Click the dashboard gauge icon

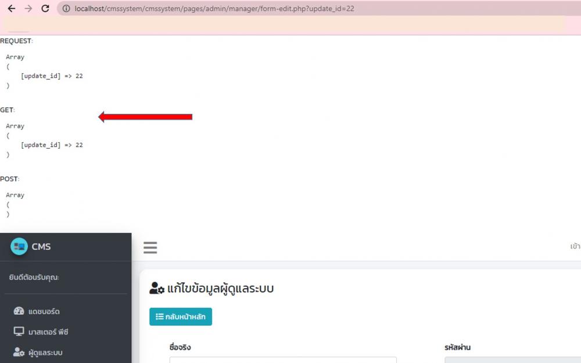(19, 311)
